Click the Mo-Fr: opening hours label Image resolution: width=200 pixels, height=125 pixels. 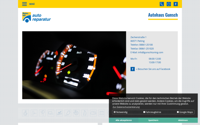(134, 59)
